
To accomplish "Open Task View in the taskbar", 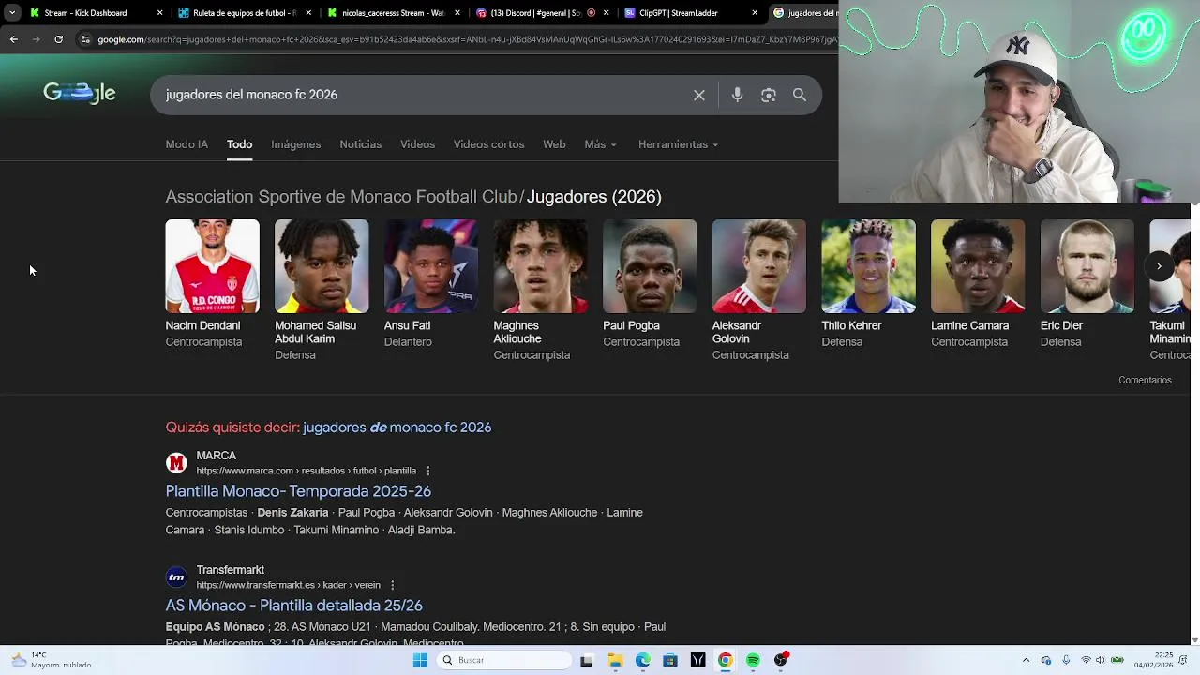I will click(586, 660).
